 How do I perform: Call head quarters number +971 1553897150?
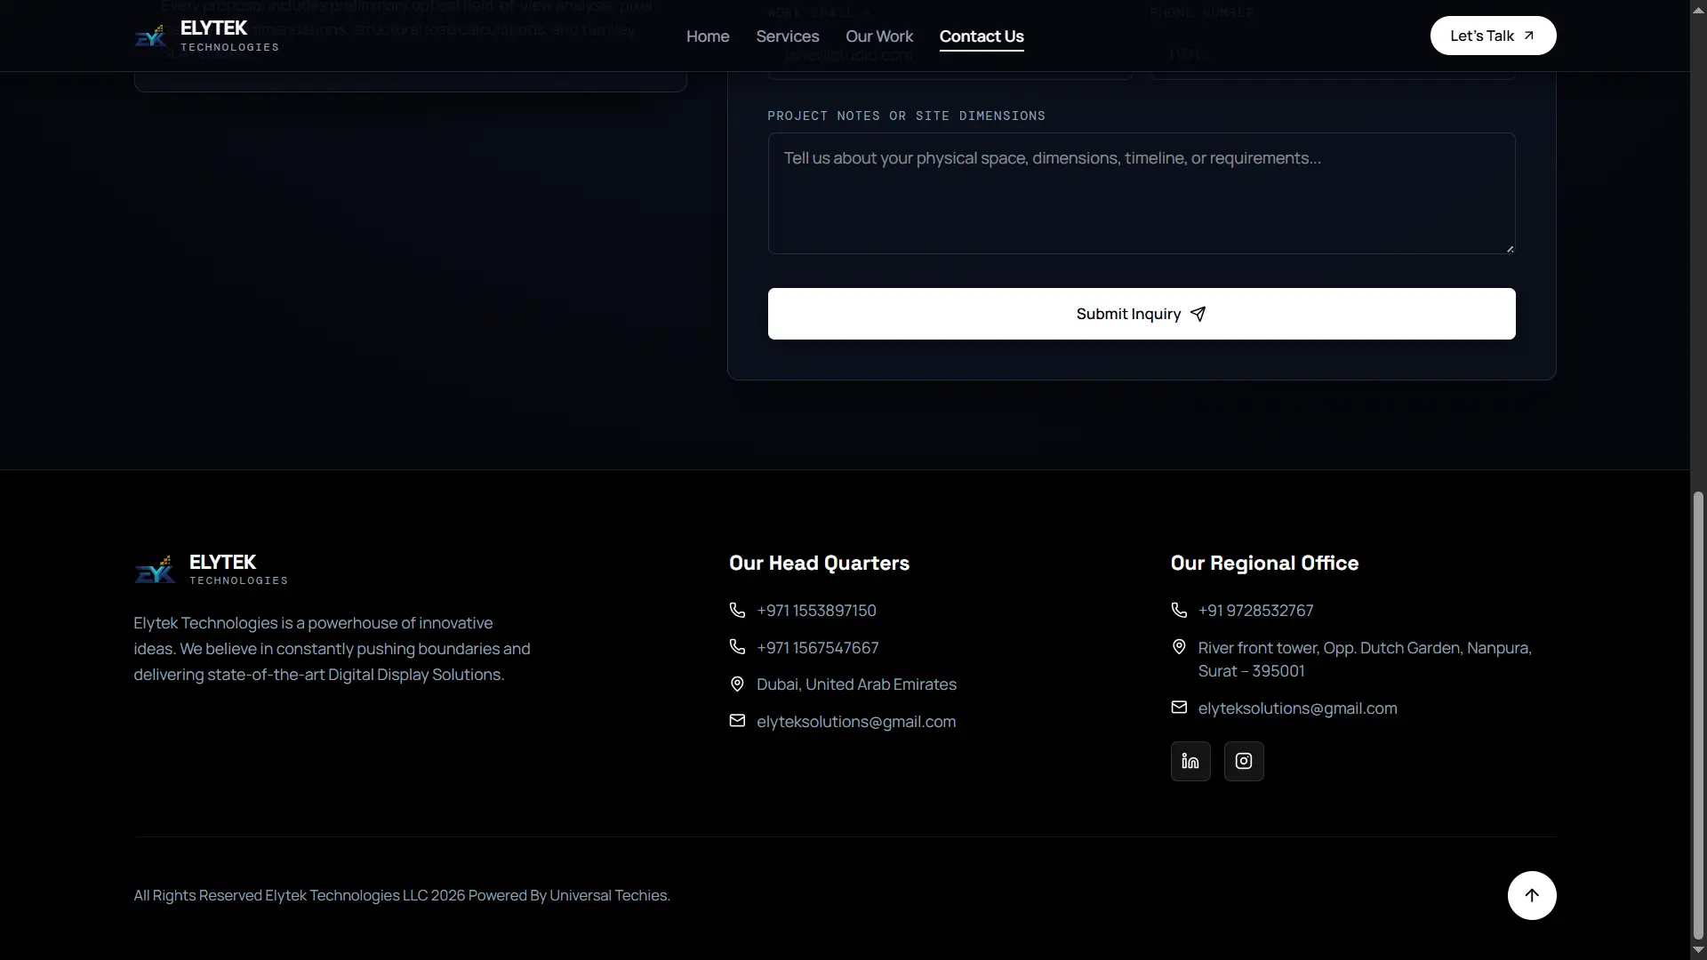point(816,611)
